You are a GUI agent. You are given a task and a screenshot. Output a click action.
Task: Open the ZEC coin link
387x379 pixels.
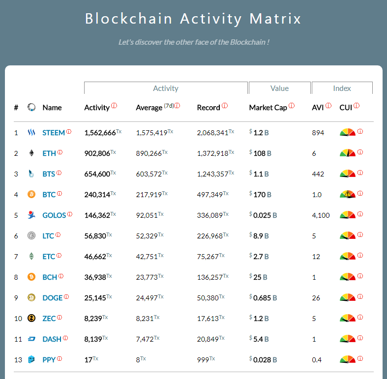(49, 319)
